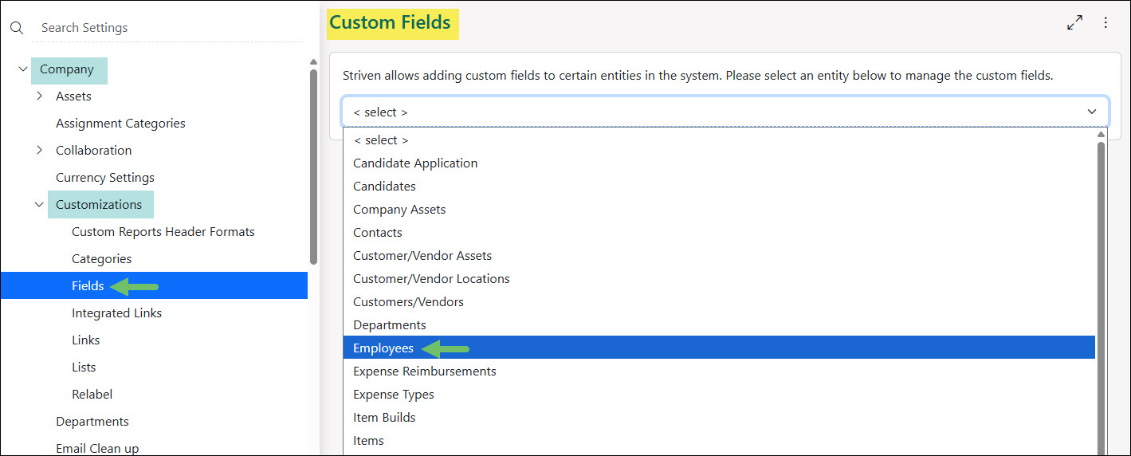Choose Customer/Vendor Assets option
This screenshot has height=456, width=1131.
click(x=719, y=256)
